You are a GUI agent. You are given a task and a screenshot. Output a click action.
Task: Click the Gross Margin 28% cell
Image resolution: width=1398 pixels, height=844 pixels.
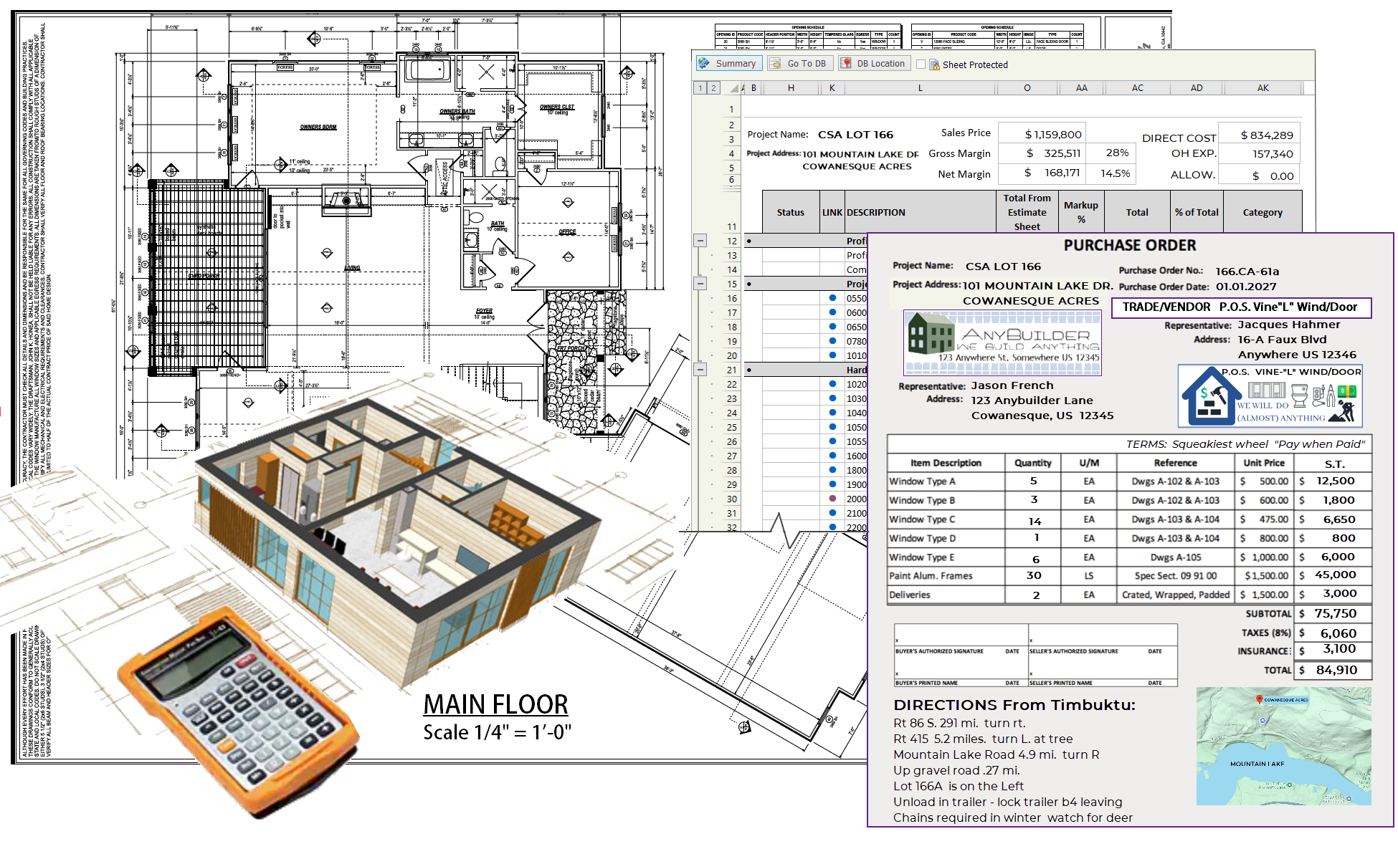pyautogui.click(x=1110, y=153)
